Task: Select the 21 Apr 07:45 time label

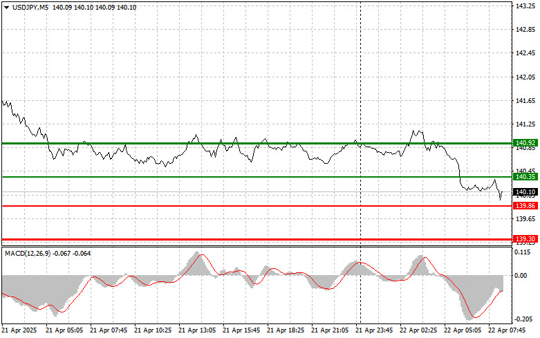Action: (x=109, y=330)
